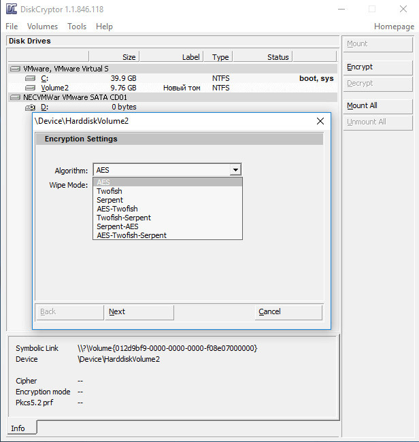Click the C: drive volume icon

click(x=30, y=78)
